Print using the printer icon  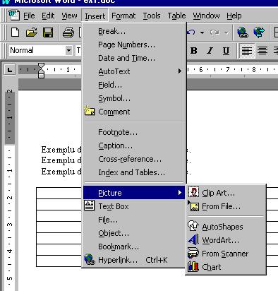tap(68, 32)
